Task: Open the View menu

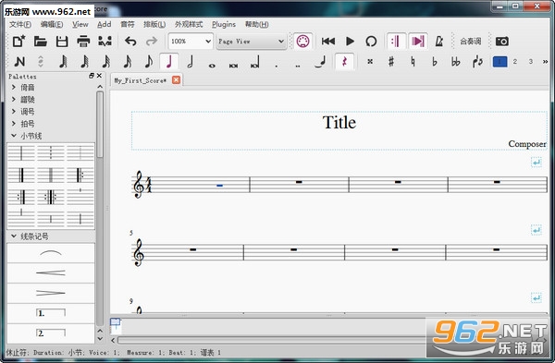Action: 80,24
